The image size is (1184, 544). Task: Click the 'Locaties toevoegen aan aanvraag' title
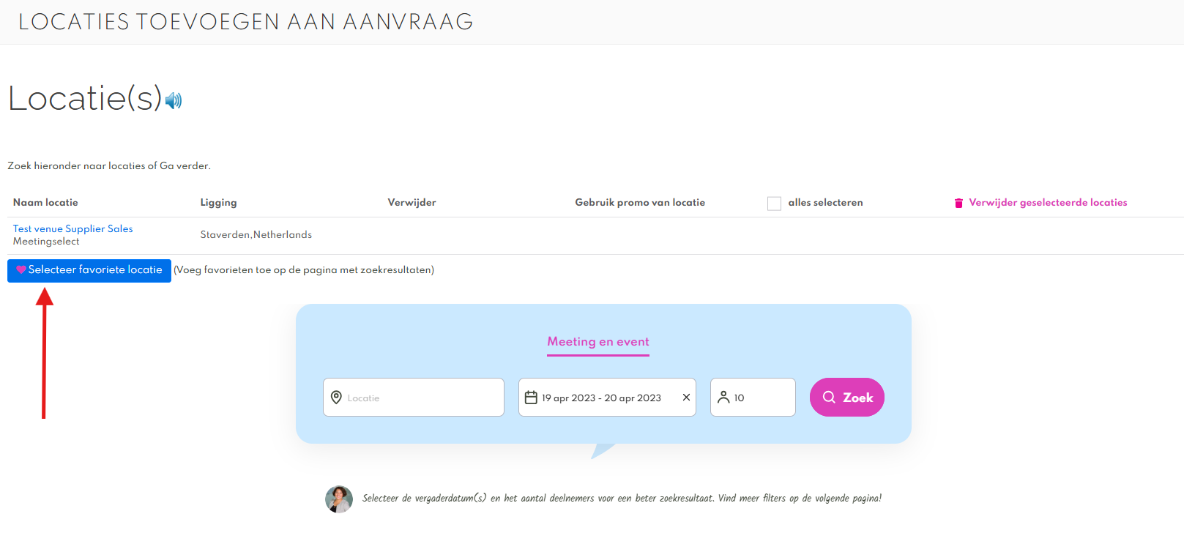[x=246, y=22]
